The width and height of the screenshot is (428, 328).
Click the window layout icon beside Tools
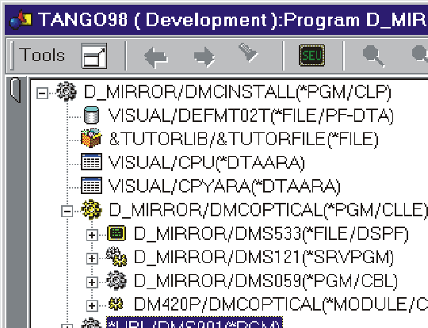coord(94,56)
